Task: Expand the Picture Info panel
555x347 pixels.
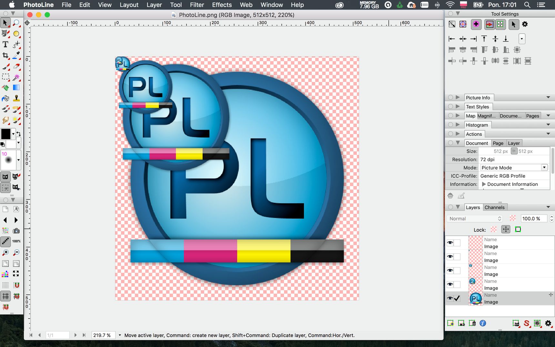Action: coord(458,97)
